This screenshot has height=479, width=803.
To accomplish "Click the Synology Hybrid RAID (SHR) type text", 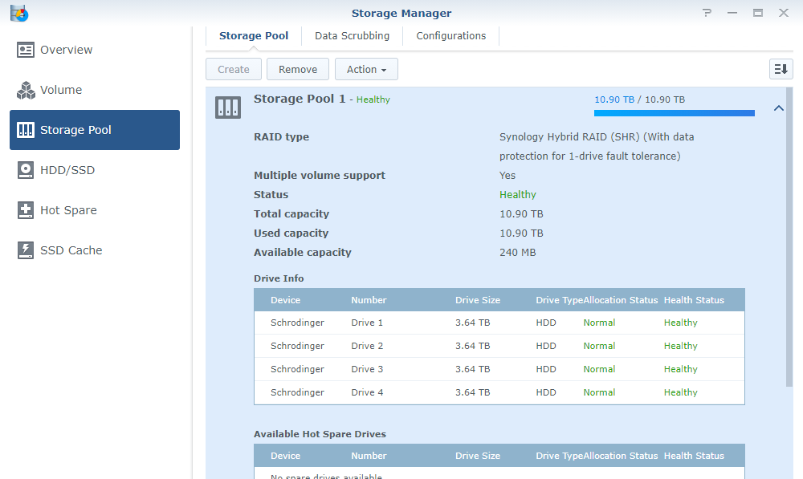I will click(x=597, y=146).
